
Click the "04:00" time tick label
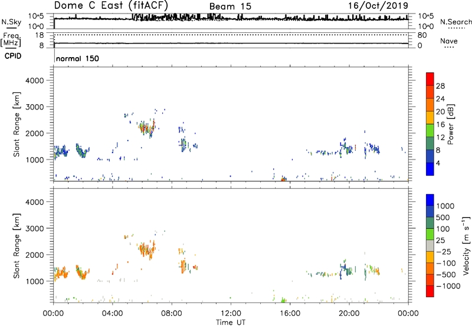click(x=113, y=314)
